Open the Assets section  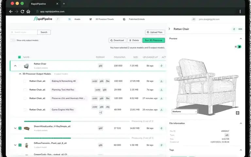(x=77, y=19)
